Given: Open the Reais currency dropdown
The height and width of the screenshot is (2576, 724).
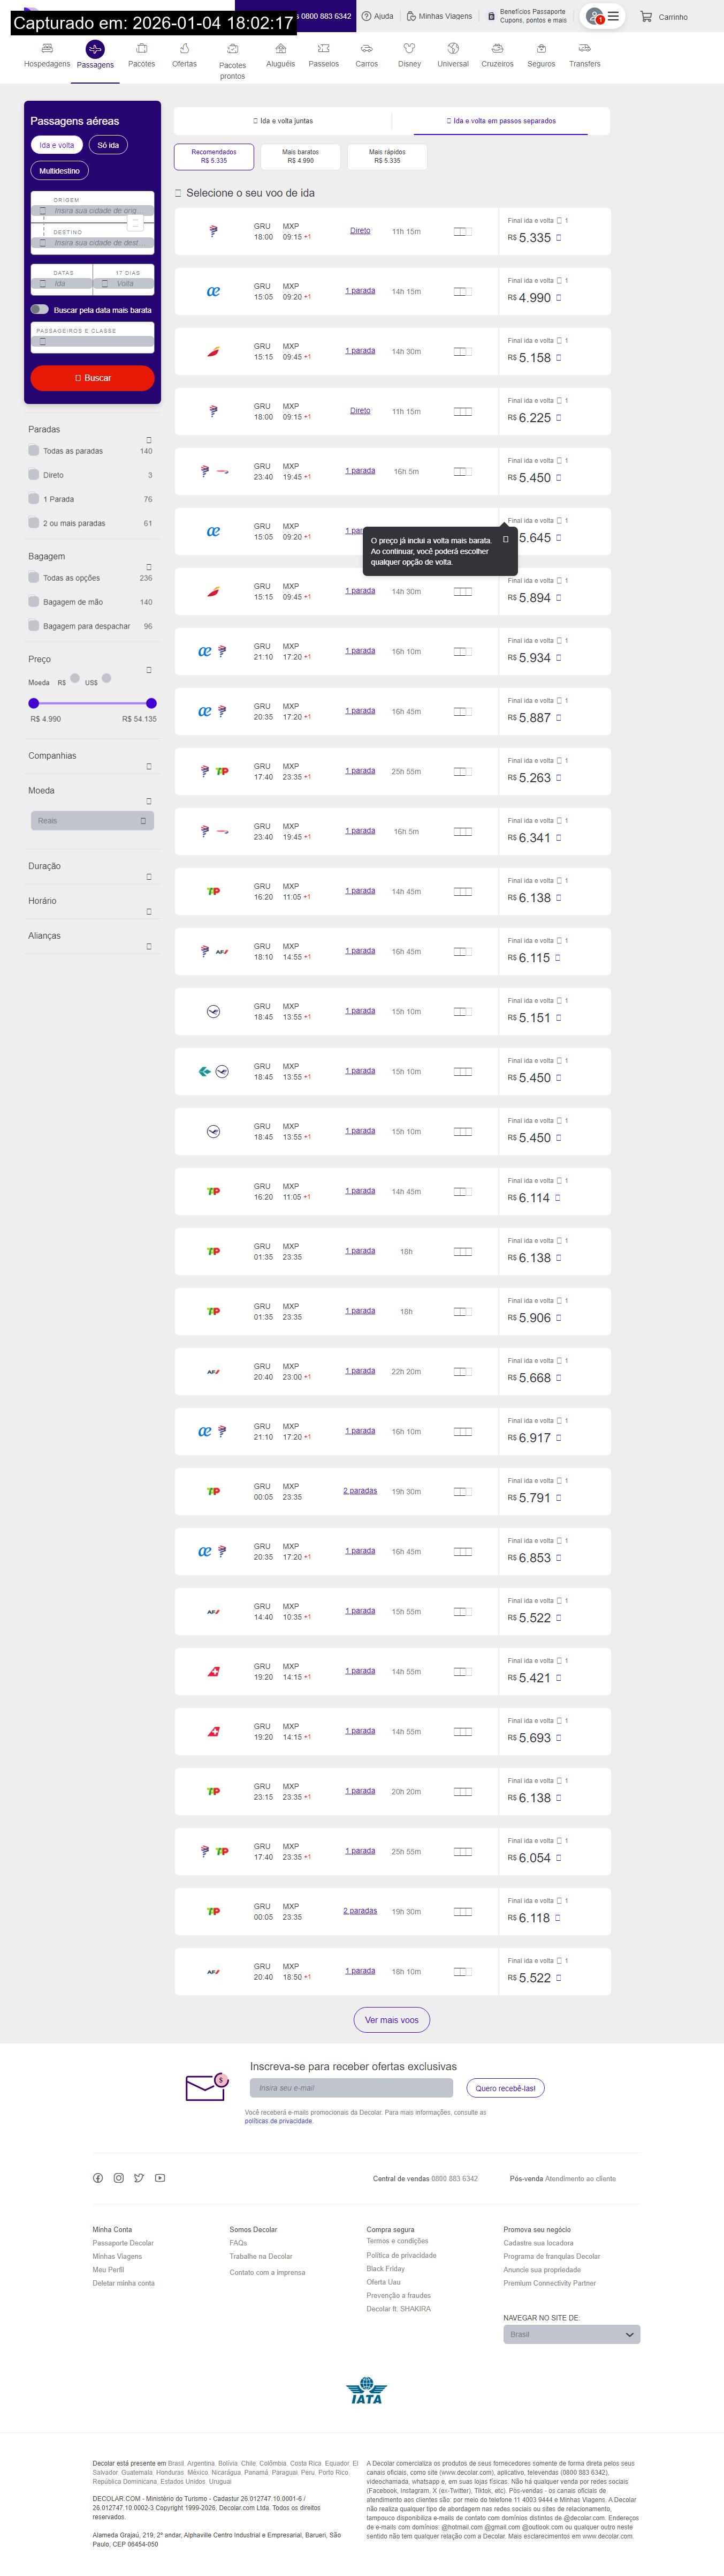Looking at the screenshot, I should [92, 821].
